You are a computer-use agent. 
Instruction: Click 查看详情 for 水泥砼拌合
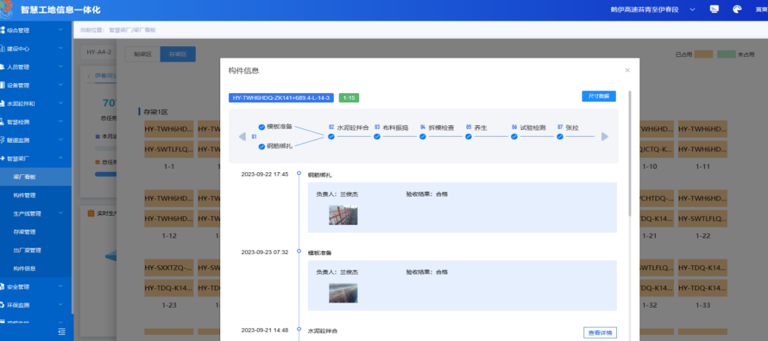point(599,333)
